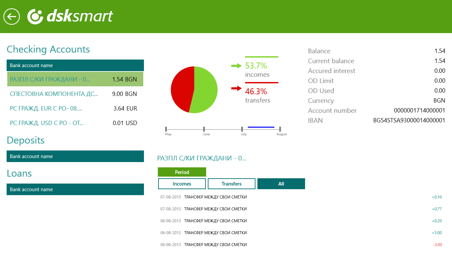The width and height of the screenshot is (452, 254).
Task: Click the 0.01 USD amount
Action: click(125, 123)
